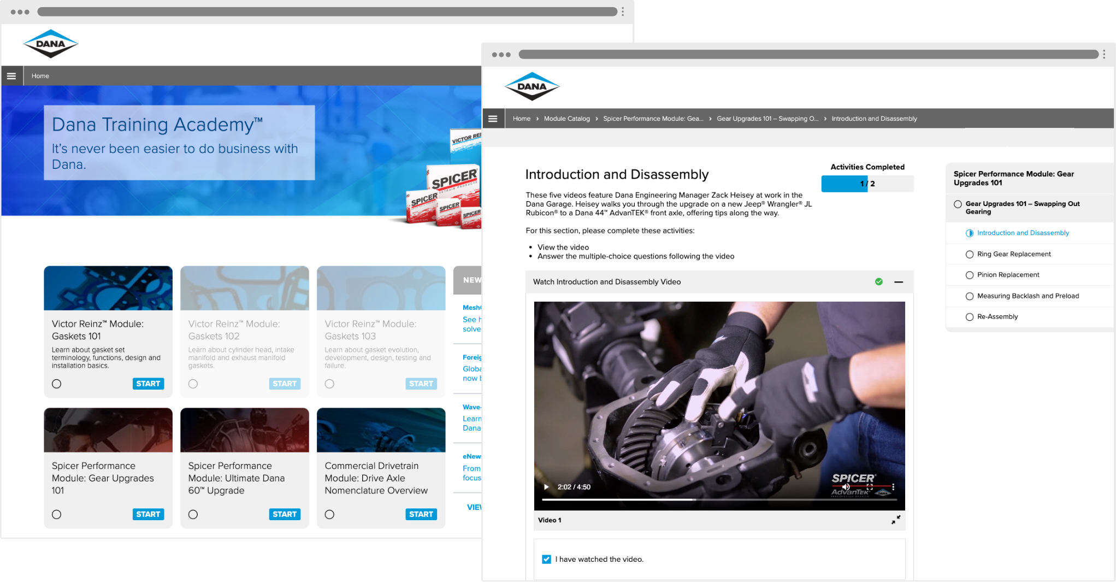This screenshot has width=1116, height=582.
Task: Select the Gaskets 101 card radio circle
Action: pos(57,384)
